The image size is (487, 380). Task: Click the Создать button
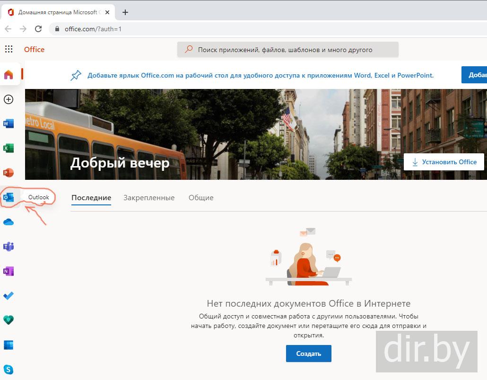coord(308,353)
